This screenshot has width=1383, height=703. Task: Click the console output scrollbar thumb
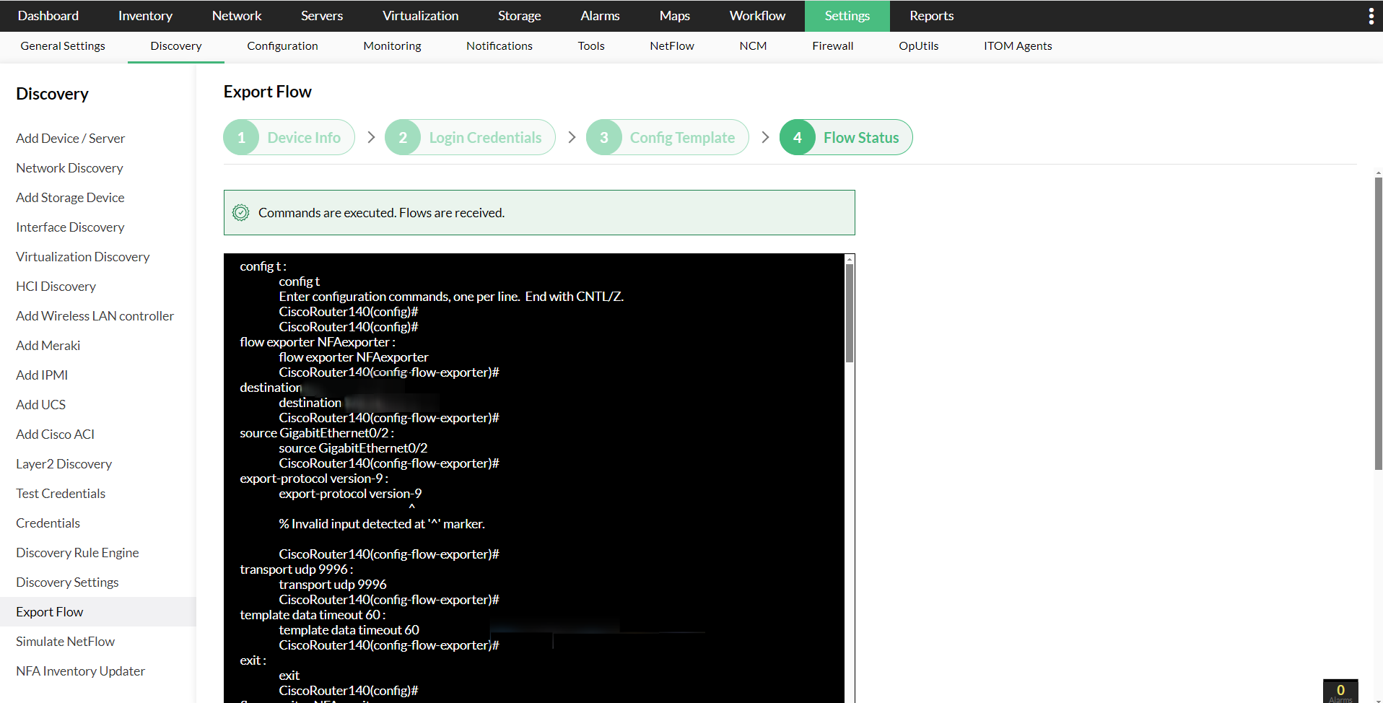[849, 310]
